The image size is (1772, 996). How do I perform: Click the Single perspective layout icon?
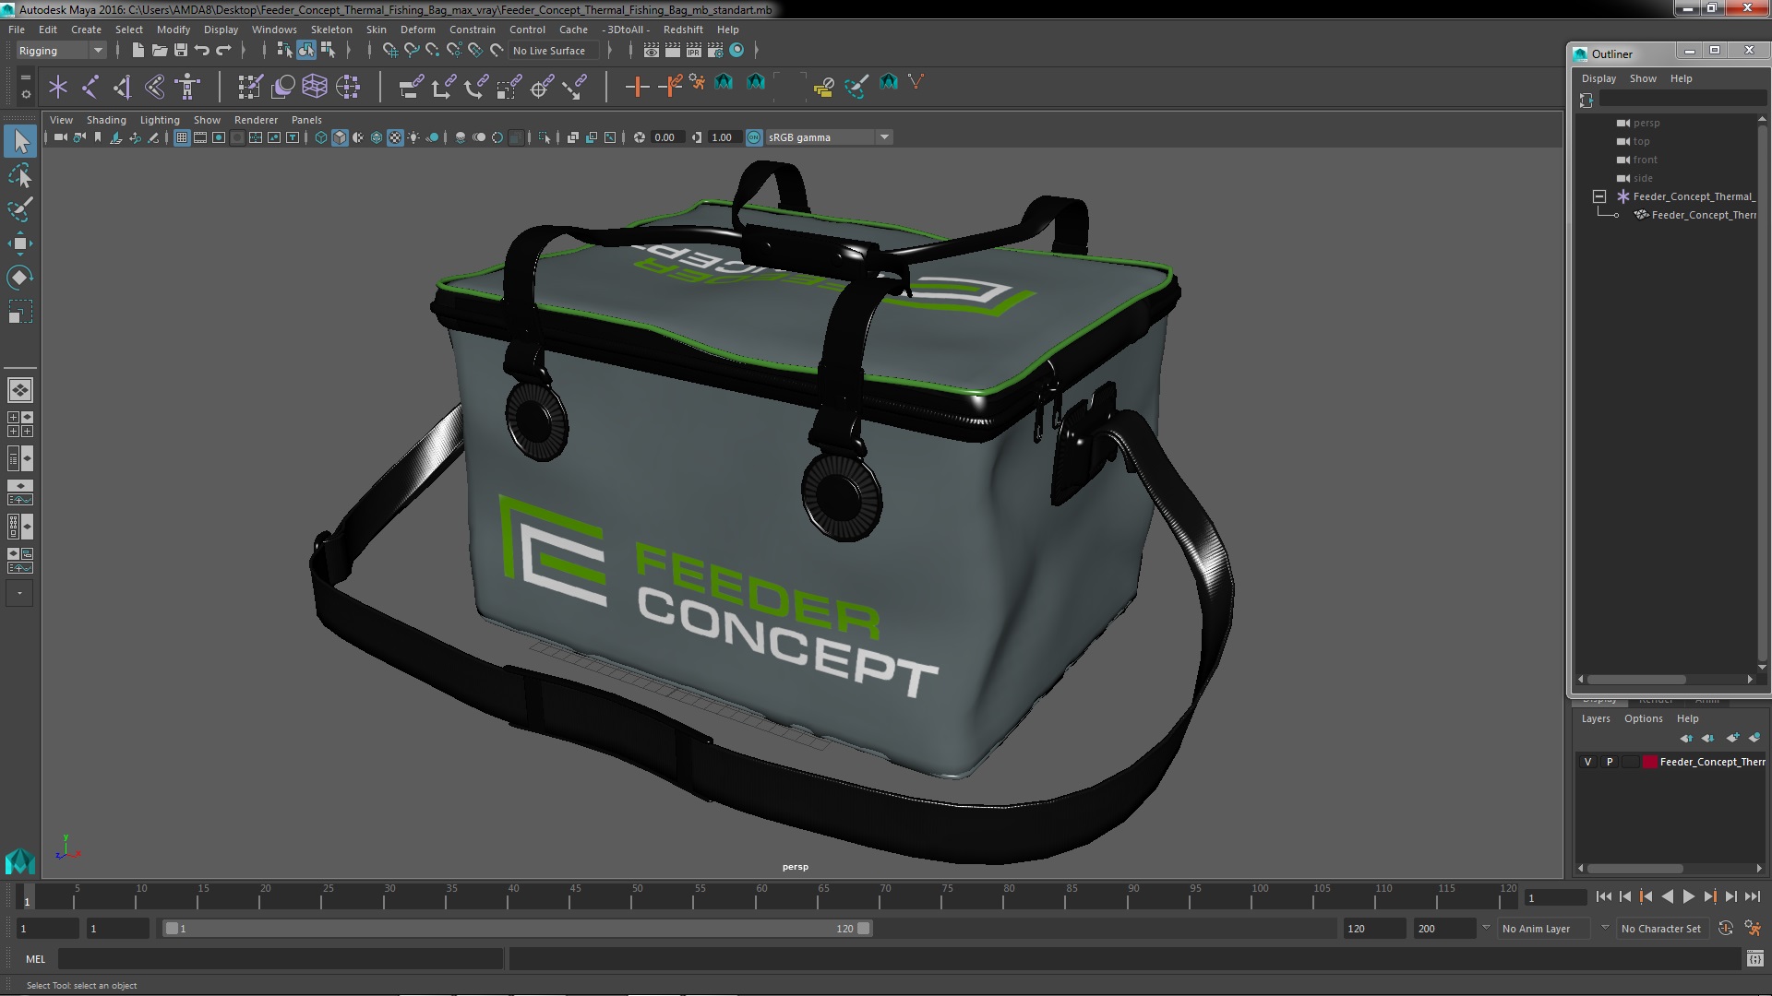click(x=20, y=390)
